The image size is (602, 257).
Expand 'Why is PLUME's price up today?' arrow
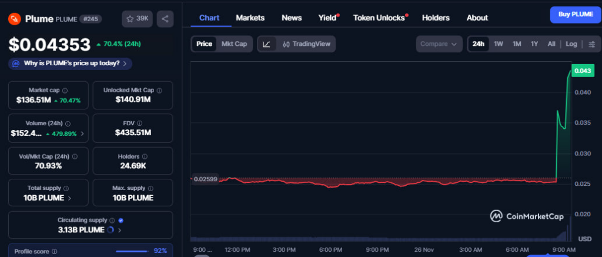pyautogui.click(x=125, y=64)
